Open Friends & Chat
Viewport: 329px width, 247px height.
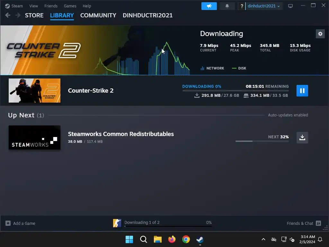pos(304,223)
